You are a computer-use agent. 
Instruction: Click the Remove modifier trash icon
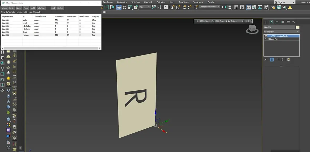(x=282, y=59)
